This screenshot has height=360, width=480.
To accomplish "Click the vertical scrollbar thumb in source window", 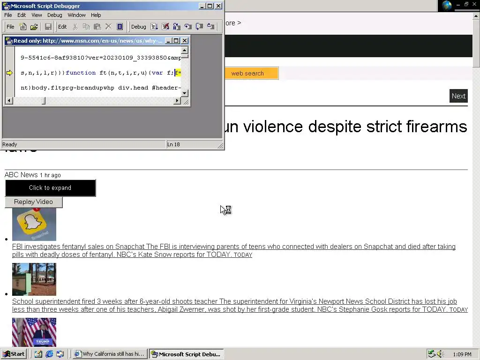I will coord(184,56).
